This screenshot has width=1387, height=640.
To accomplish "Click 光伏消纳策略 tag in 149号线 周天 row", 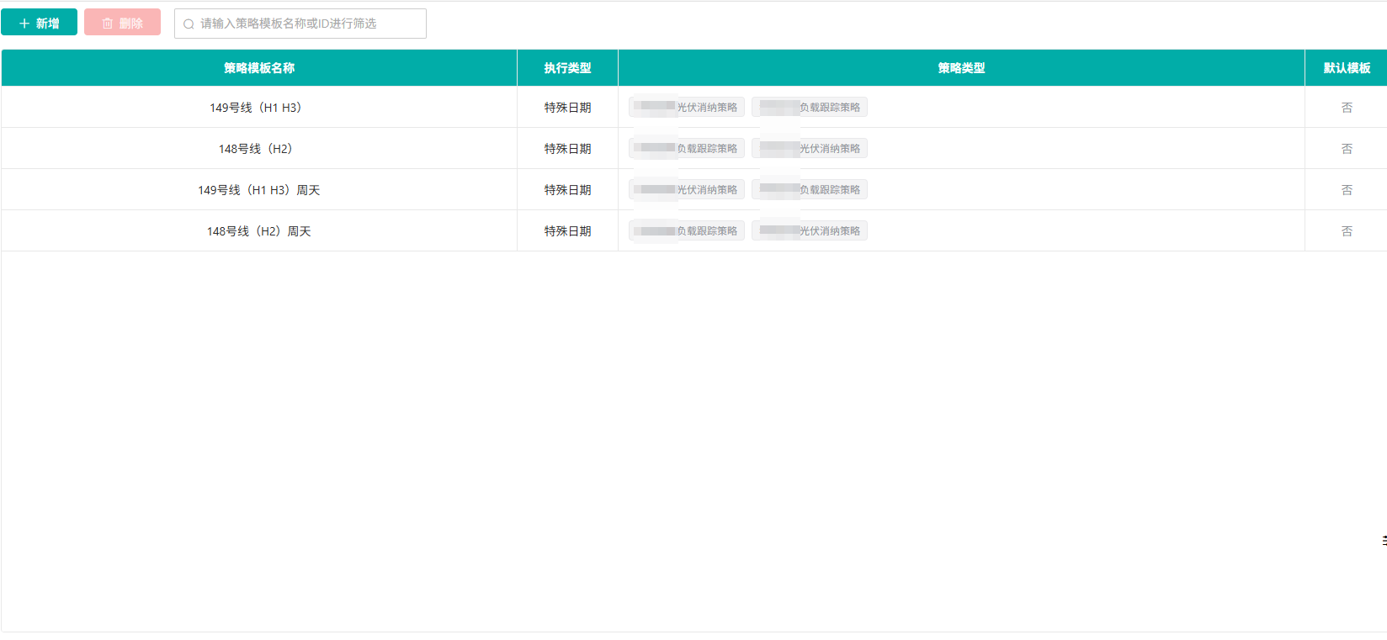I will pyautogui.click(x=687, y=190).
